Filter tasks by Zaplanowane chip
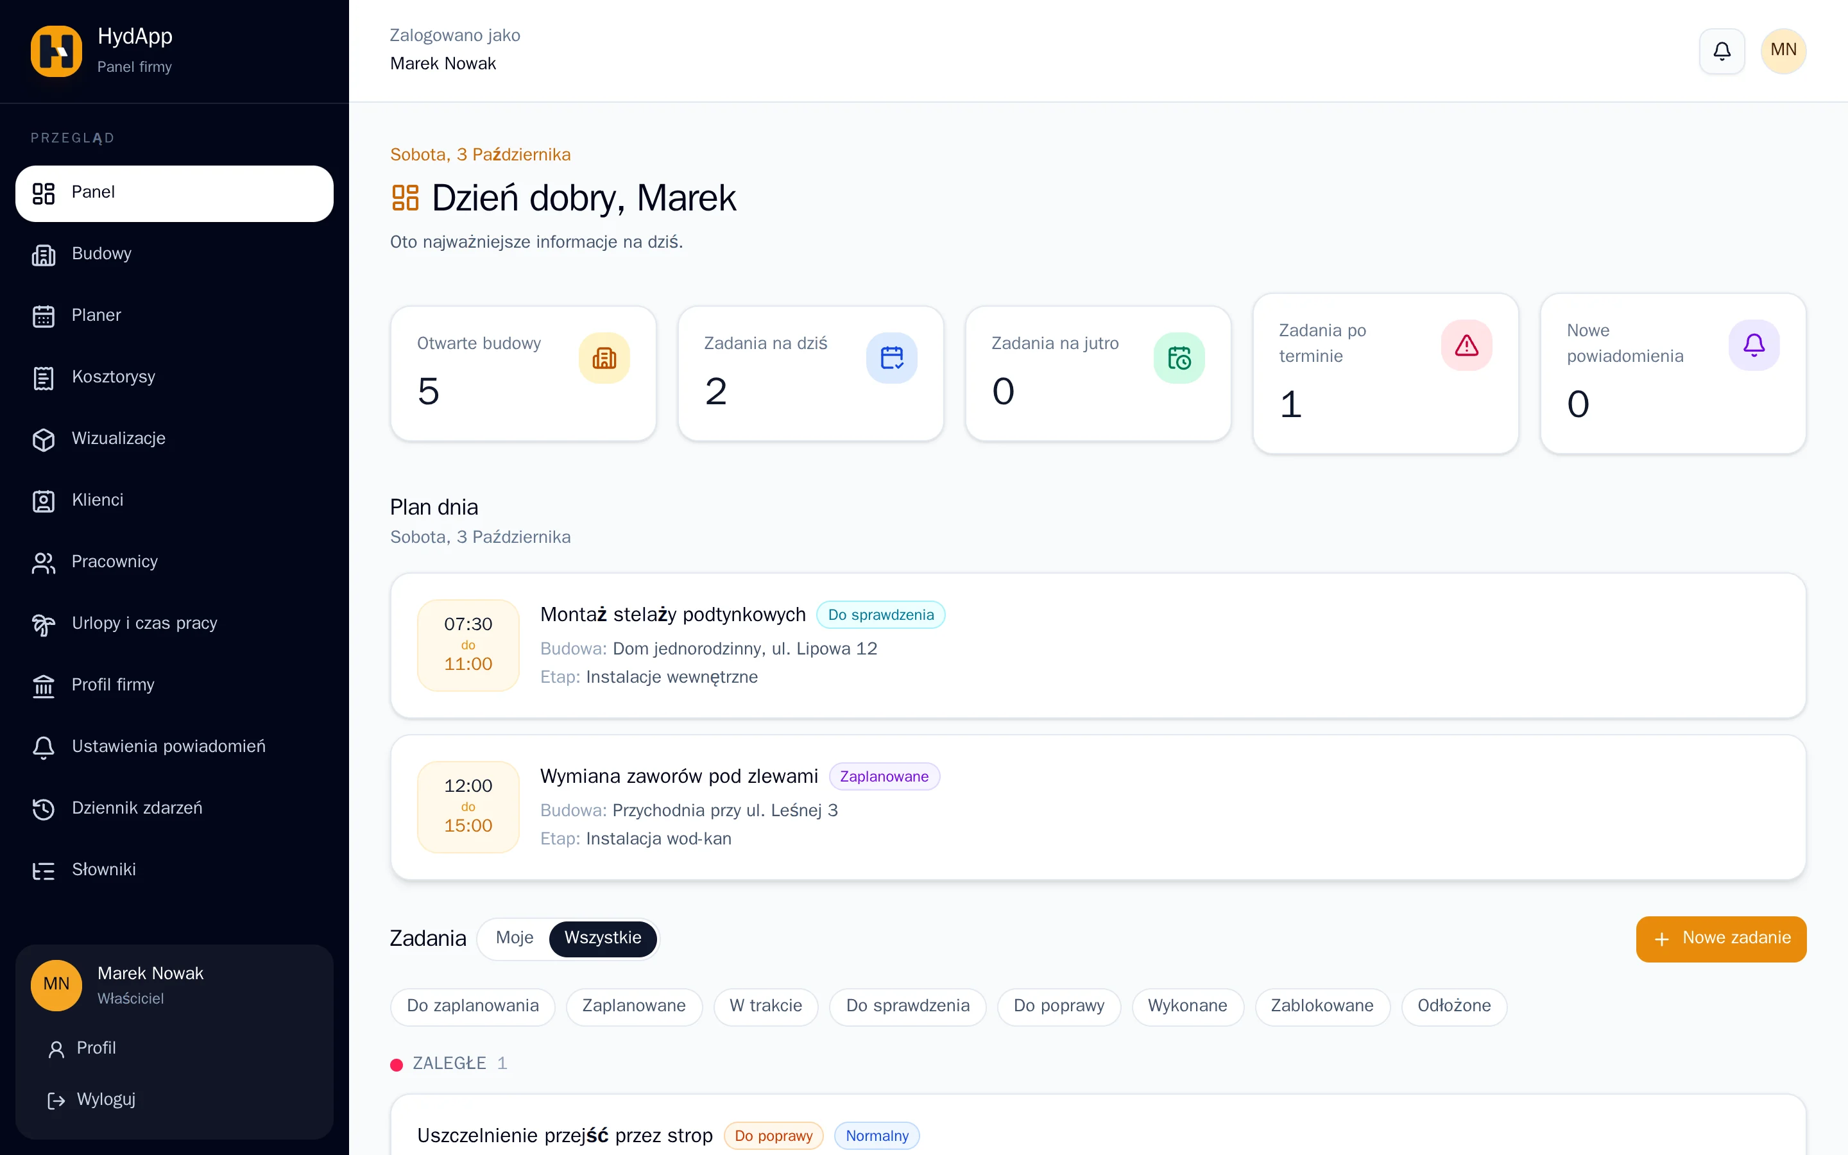This screenshot has height=1155, width=1848. (x=634, y=1006)
